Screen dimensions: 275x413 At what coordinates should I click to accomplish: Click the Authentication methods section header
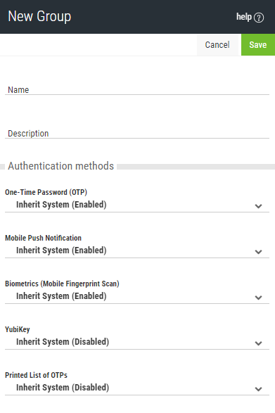tap(61, 166)
